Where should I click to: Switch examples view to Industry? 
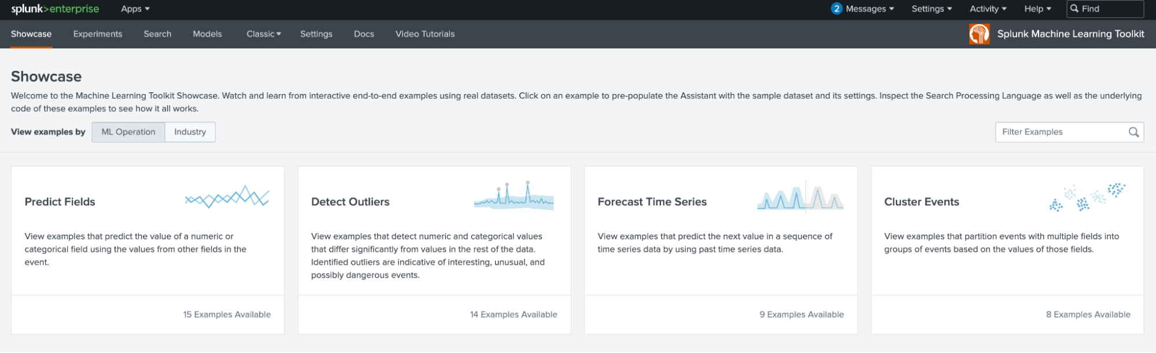(x=190, y=132)
